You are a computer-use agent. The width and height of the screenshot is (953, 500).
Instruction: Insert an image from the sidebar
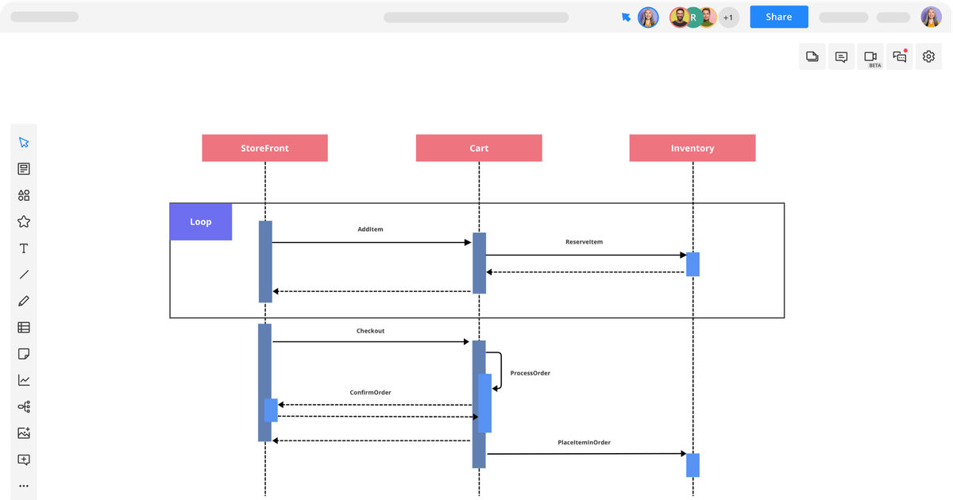(24, 433)
